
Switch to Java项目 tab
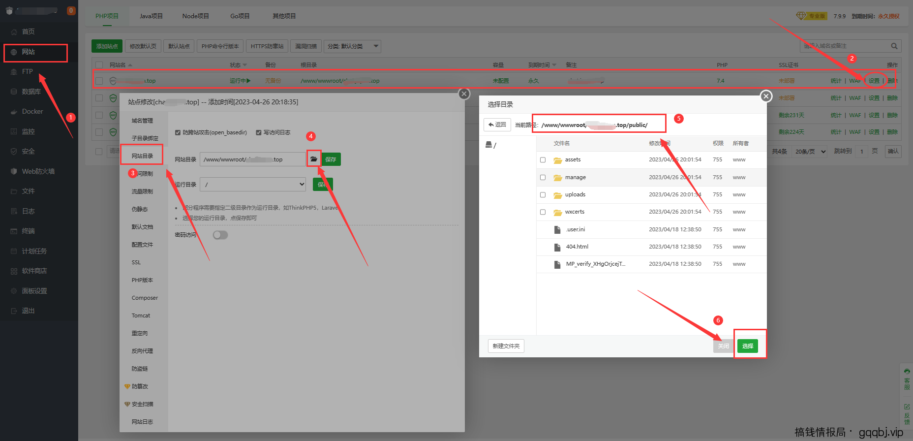[151, 16]
